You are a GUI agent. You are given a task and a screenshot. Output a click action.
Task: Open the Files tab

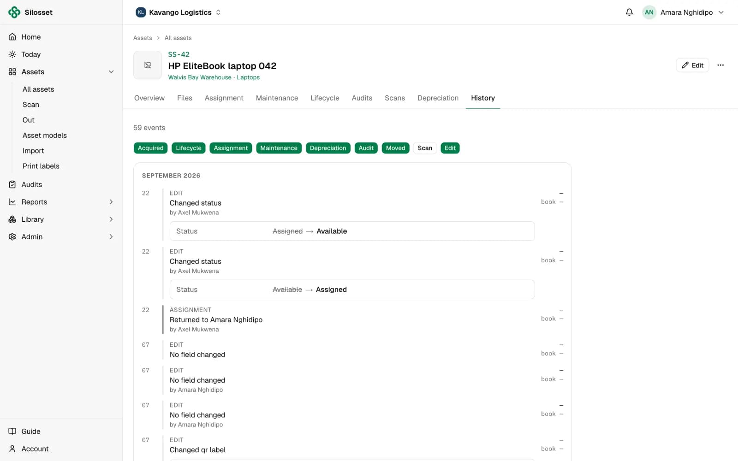[184, 98]
